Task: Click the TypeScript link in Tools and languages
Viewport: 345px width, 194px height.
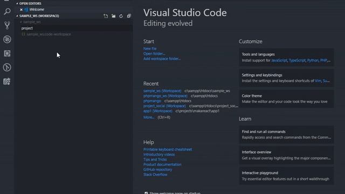Action: pos(297,60)
